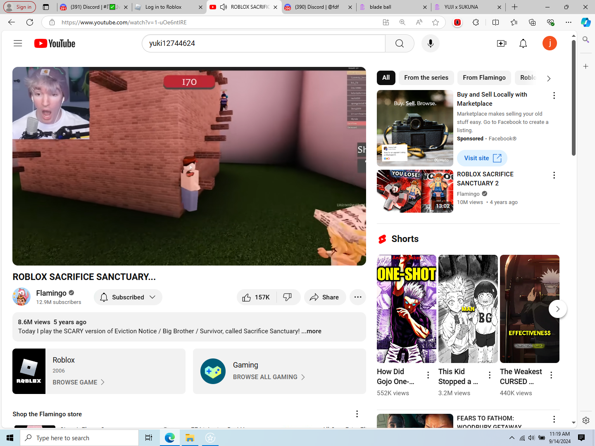The height and width of the screenshot is (446, 595).
Task: Open Windows Task View icon
Action: [149, 438]
